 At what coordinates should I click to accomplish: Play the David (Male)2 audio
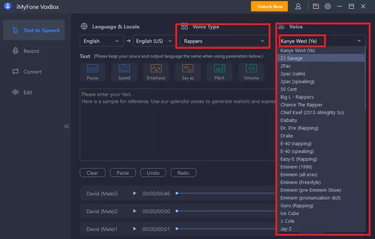pos(135,211)
